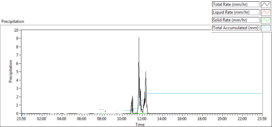The height and width of the screenshot is (127, 272).
Task: Click the y-axis value 0
Action: [18, 113]
